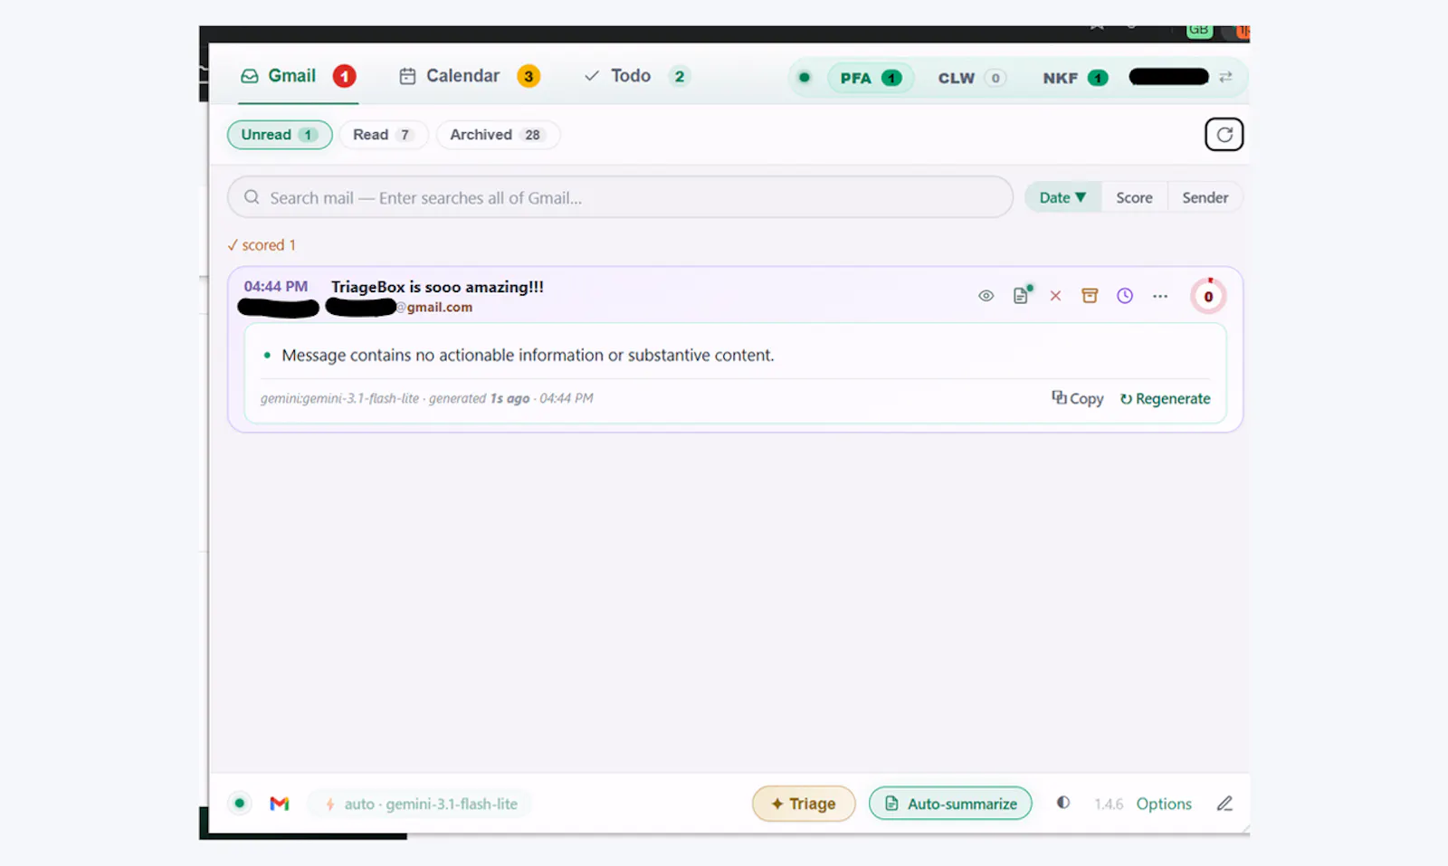
Task: Open 'TriageBox is sooo amazing!!!' email
Action: click(437, 287)
